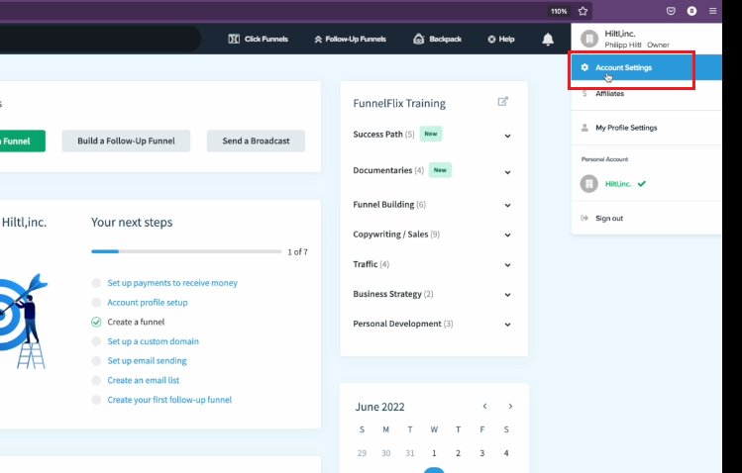Open the Pocket save icon in browser toolbar
The height and width of the screenshot is (473, 742).
[671, 11]
